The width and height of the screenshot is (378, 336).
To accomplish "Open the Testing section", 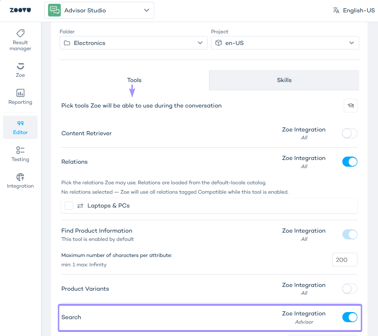I will [20, 154].
